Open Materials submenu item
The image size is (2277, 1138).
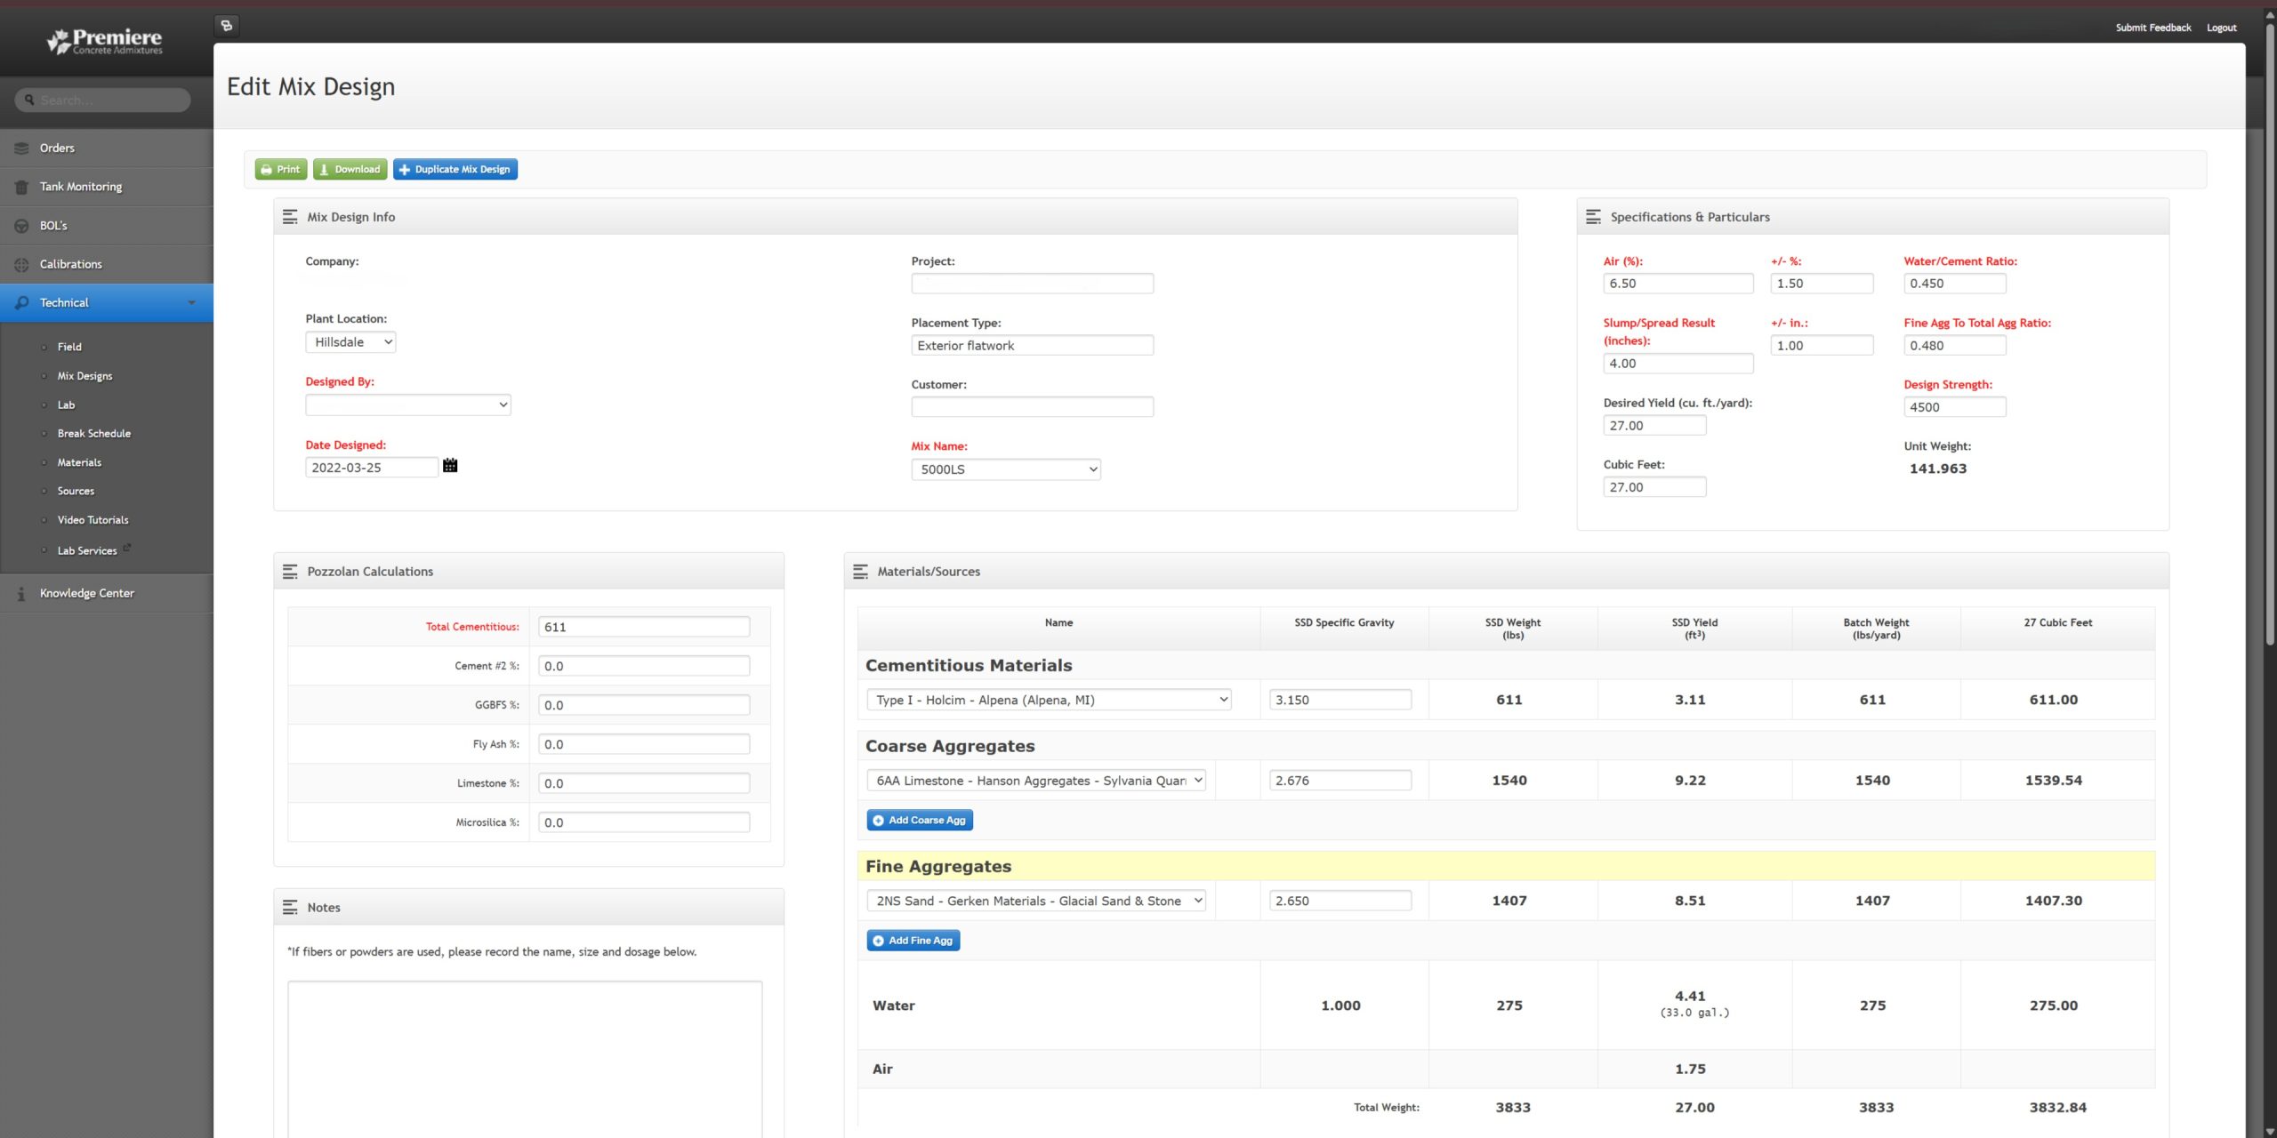[79, 462]
